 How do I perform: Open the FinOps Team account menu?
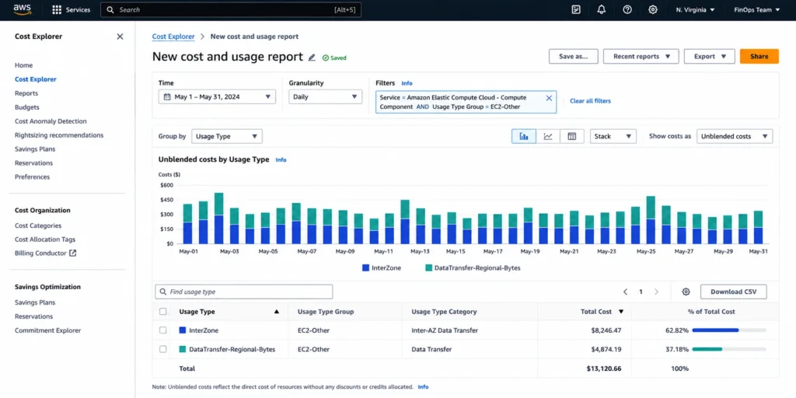757,9
